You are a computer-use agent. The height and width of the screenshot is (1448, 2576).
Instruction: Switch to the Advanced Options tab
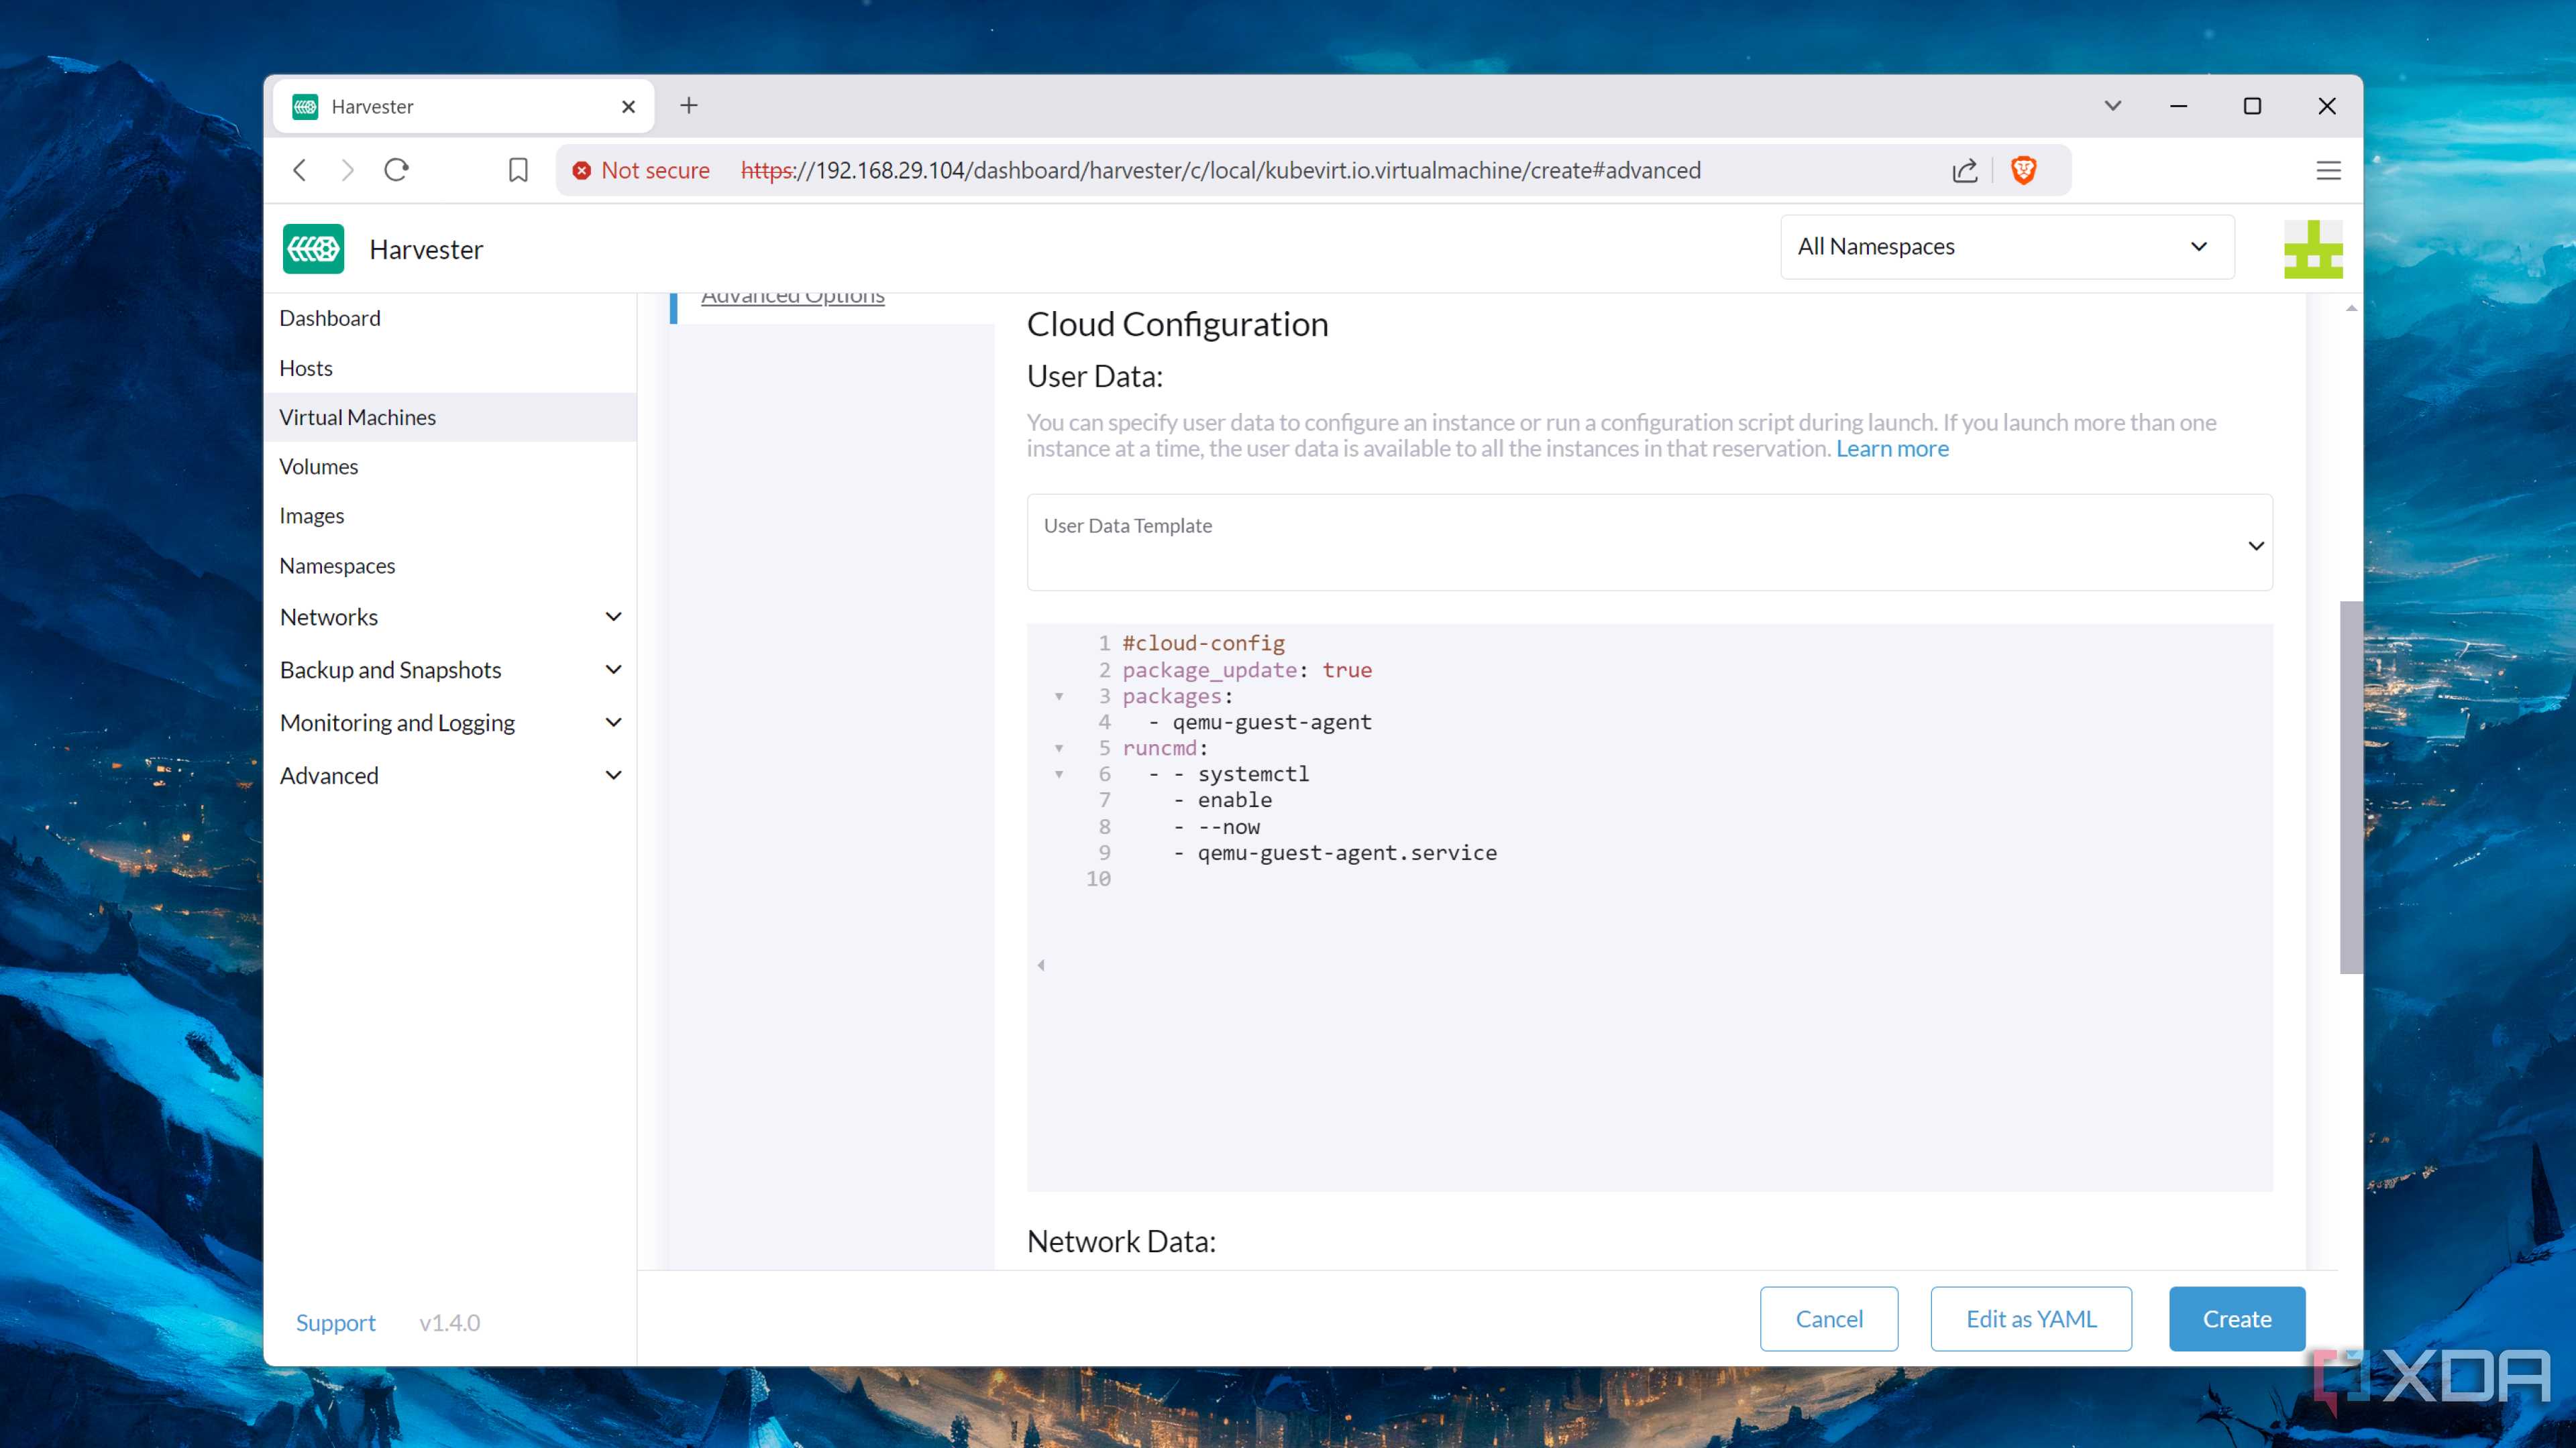[x=792, y=298]
